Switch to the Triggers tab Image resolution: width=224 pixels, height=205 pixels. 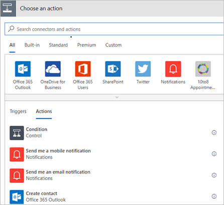18,112
